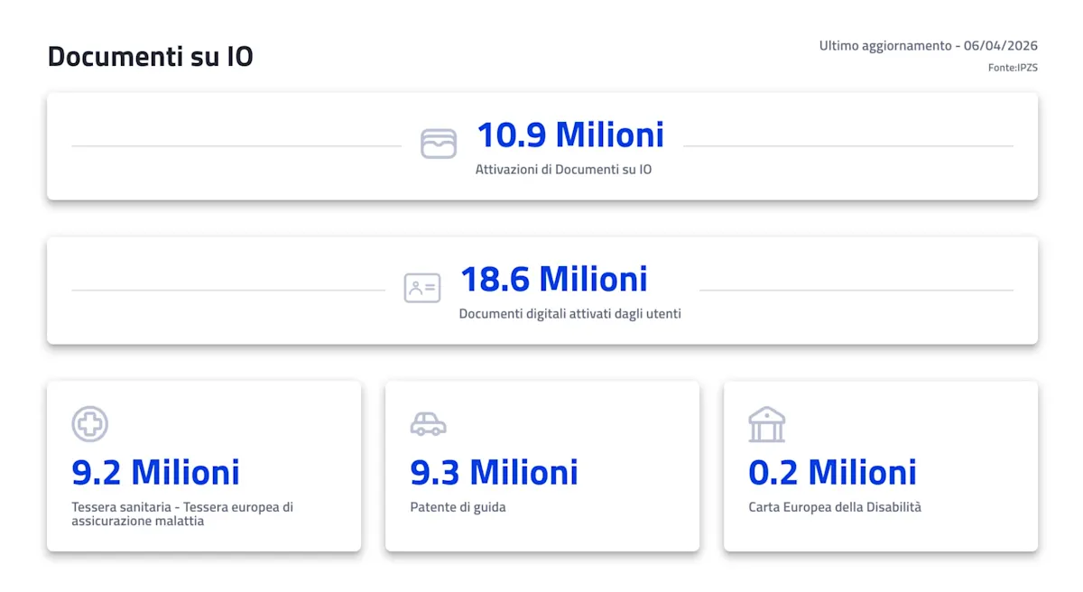1083x592 pixels.
Task: Click the divider line left of the wallet icon
Action: [x=236, y=145]
